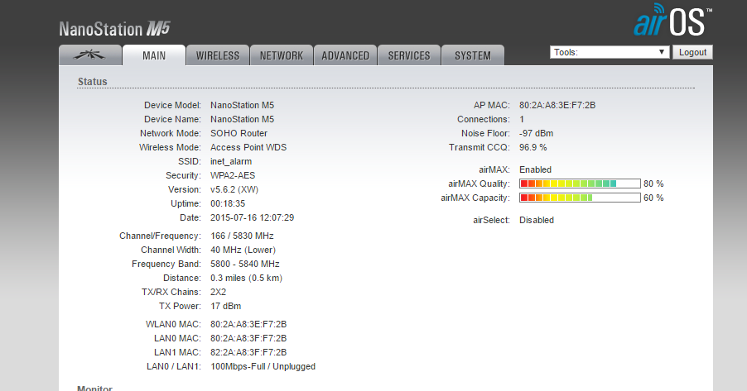
Task: Switch to the MAIN tab
Action: pyautogui.click(x=154, y=55)
